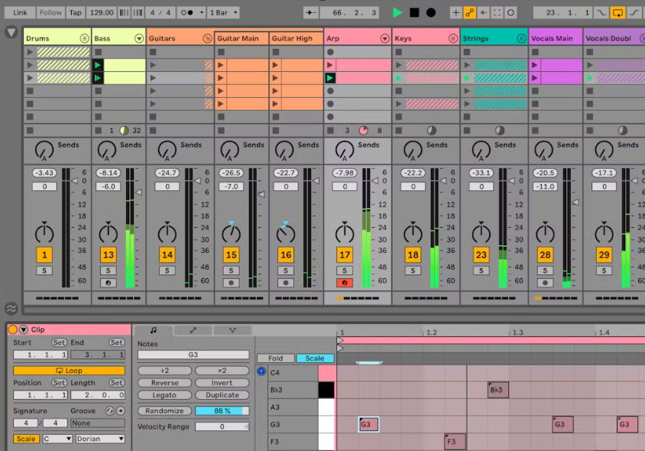Unfold the Guitars group track
Image resolution: width=645 pixels, height=451 pixels.
coord(207,39)
